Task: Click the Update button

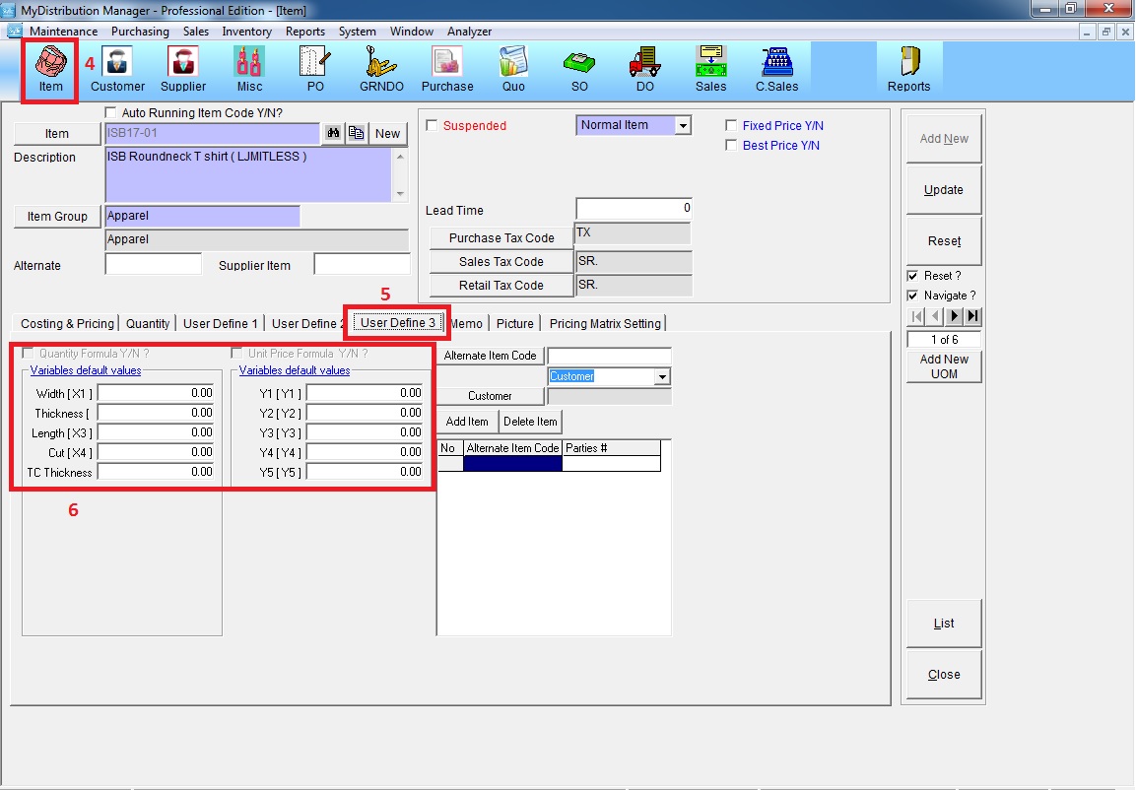Action: [943, 190]
